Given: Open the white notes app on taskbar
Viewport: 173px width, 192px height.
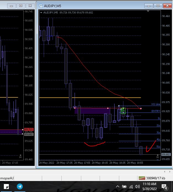Looking at the screenshot, I should tap(6, 186).
